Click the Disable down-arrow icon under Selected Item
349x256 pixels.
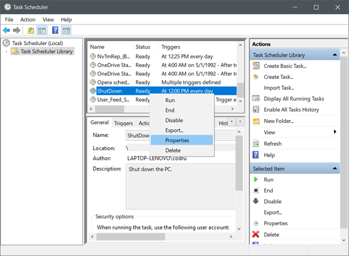point(256,201)
